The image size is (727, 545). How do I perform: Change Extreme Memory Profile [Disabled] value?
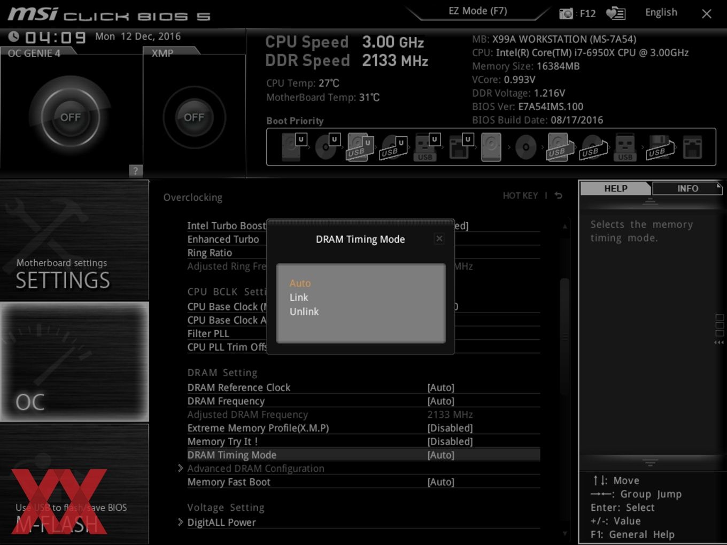[x=450, y=428]
